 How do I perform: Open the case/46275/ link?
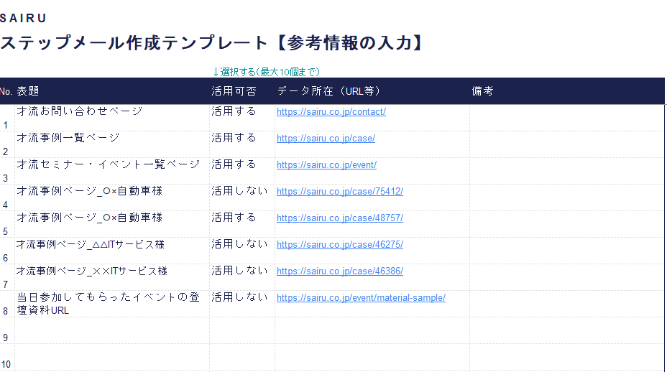click(339, 245)
